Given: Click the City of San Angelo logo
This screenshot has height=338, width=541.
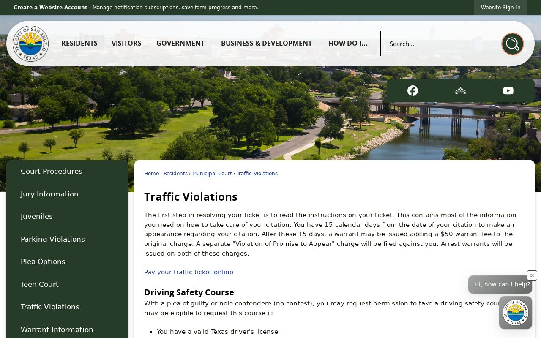Looking at the screenshot, I should pyautogui.click(x=30, y=44).
